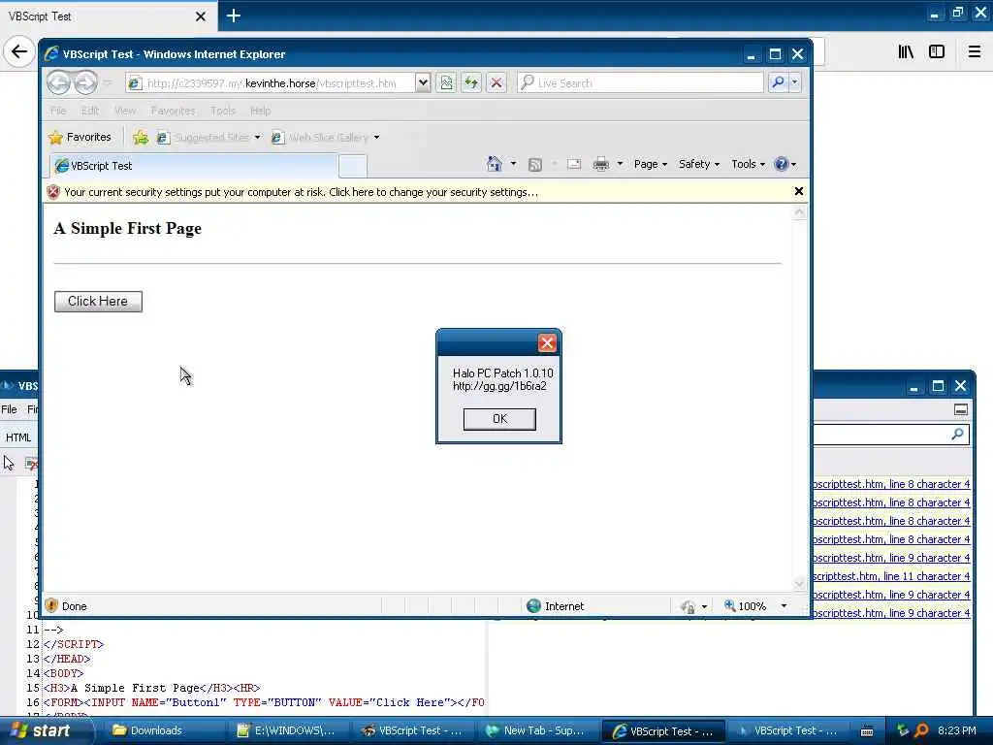Select the HTML tab in developer tools
Screen dimensions: 993x745
pos(18,437)
